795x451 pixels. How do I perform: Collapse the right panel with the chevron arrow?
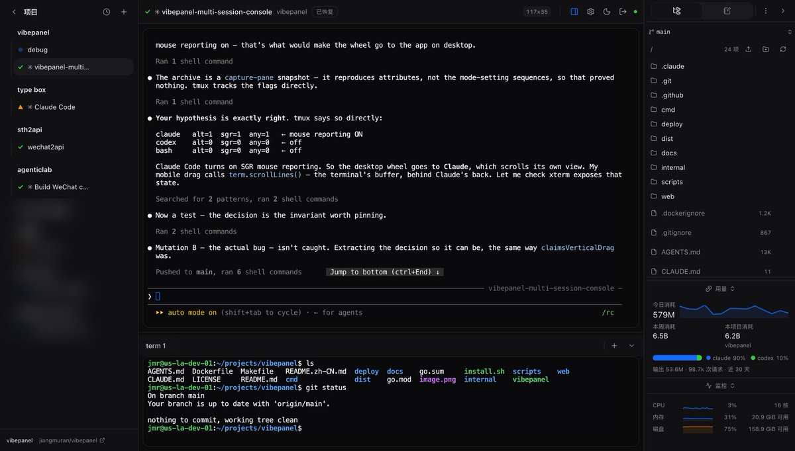point(784,11)
